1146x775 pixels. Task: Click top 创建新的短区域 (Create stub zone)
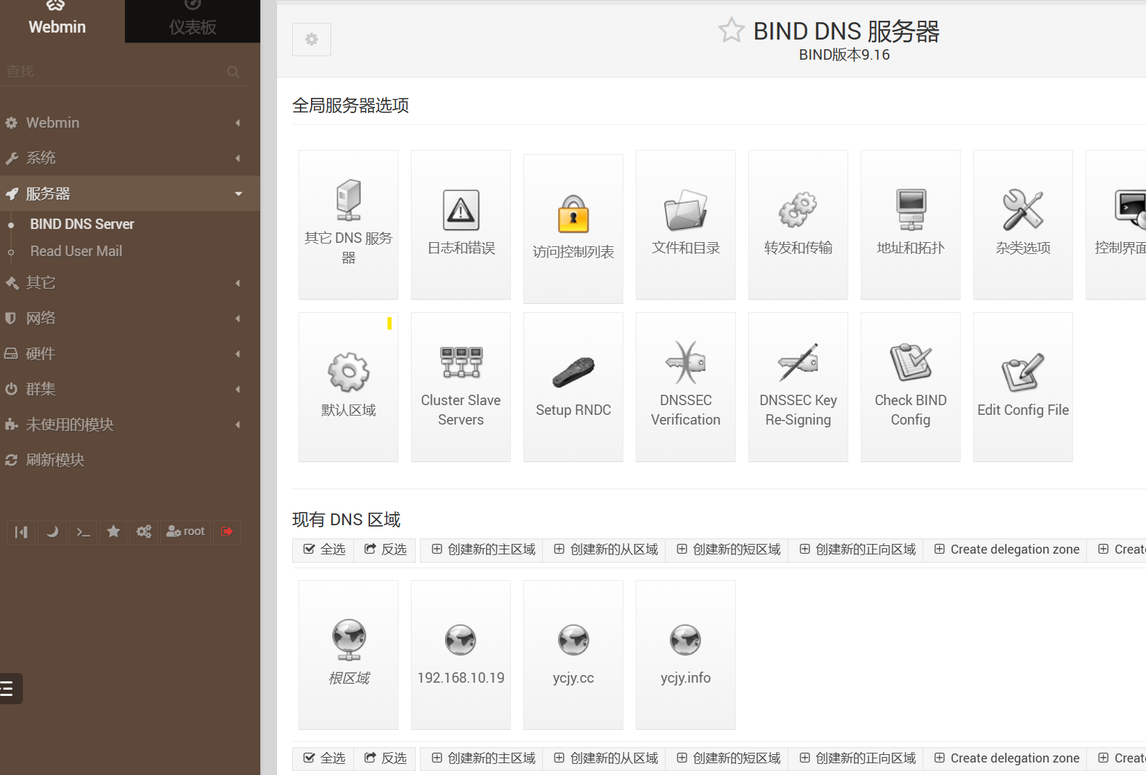click(728, 550)
